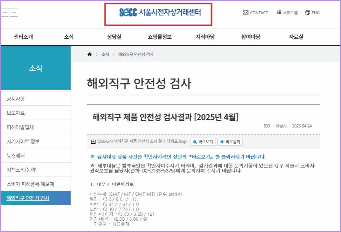Image resolution: width=341 pixels, height=232 pixels.
Task: Open the 소식 top menu
Action: pos(69,37)
